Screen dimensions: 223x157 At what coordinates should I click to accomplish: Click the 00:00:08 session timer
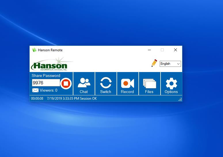(x=37, y=99)
